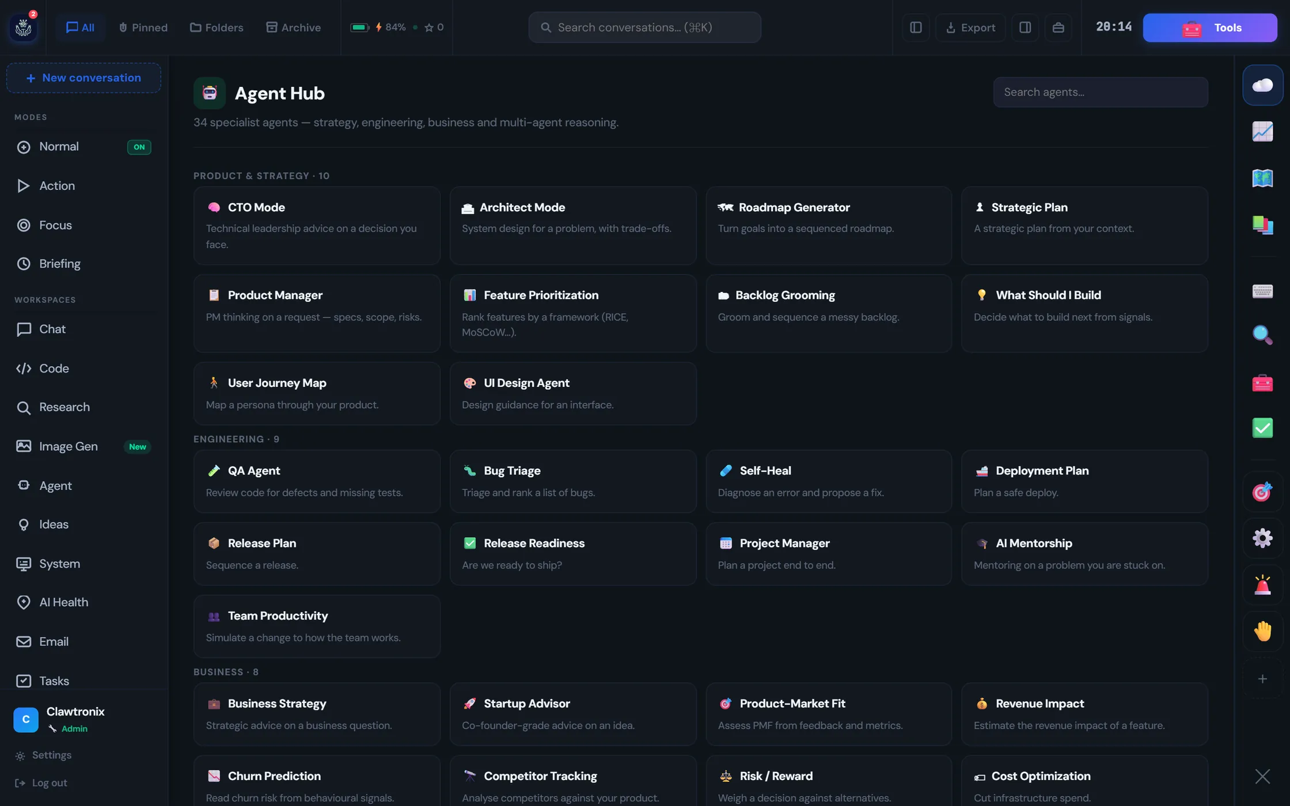Open the CTO Mode agent card

(x=317, y=225)
